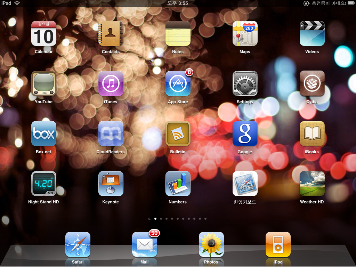Open iBooks
Screen dimensions: 356x267
pyautogui.click(x=312, y=133)
